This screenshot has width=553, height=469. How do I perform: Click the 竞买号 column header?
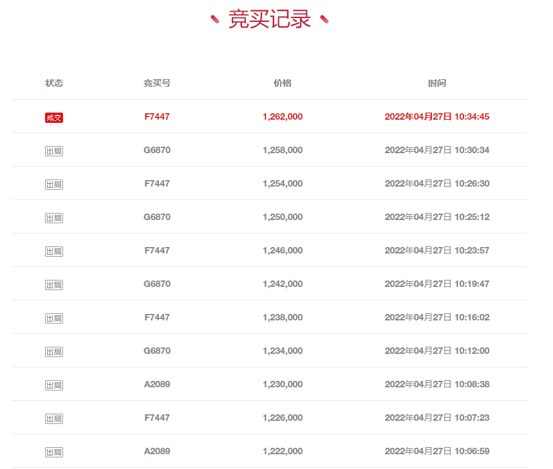pos(157,83)
